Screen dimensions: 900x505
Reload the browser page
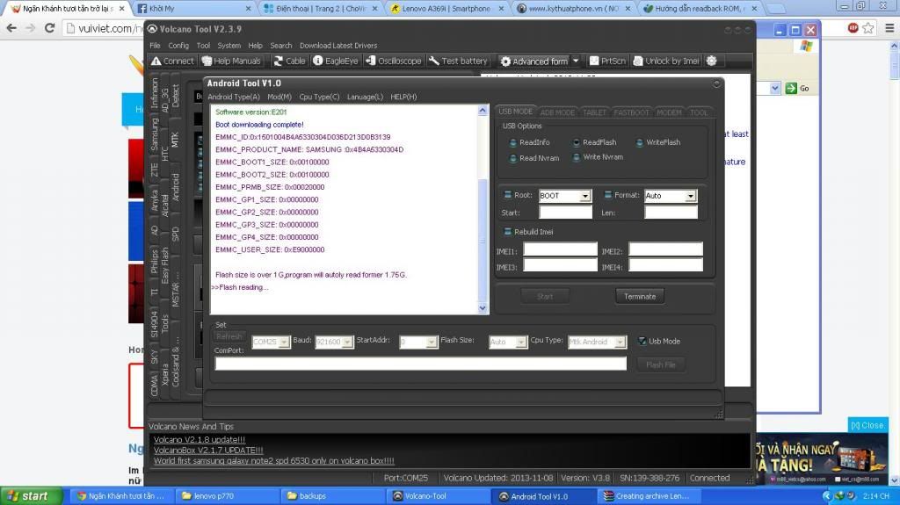(x=49, y=28)
